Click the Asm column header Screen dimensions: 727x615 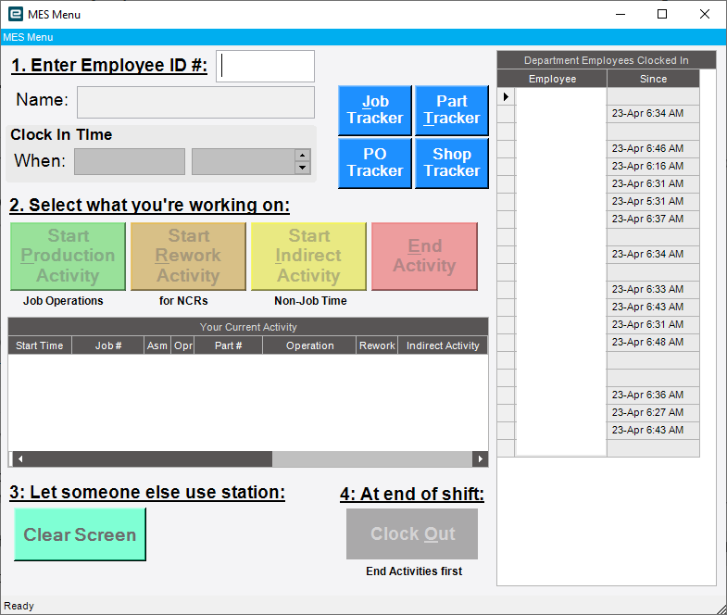157,345
